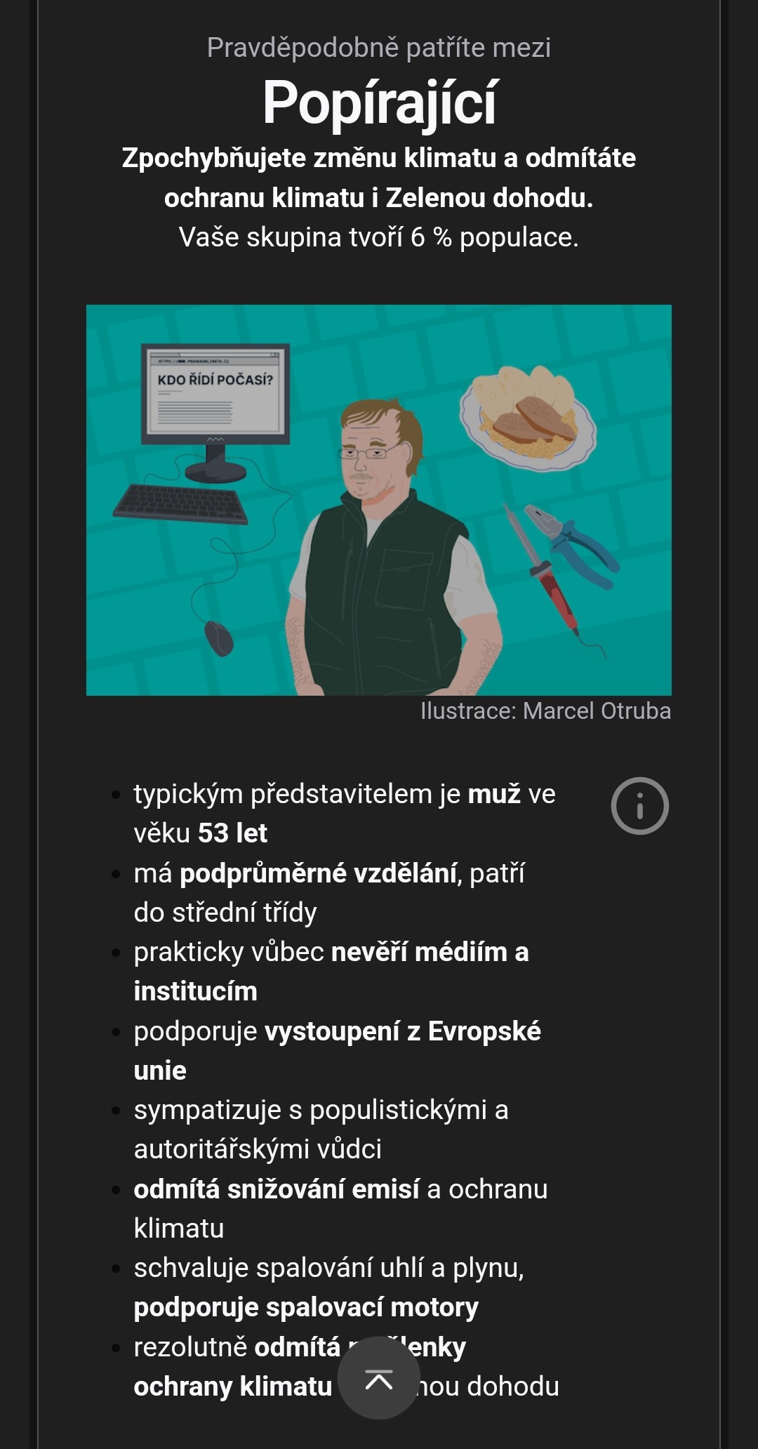Click the bullet about nevěří médiím a institucím
Image resolution: width=758 pixels, height=1449 pixels.
coord(331,972)
